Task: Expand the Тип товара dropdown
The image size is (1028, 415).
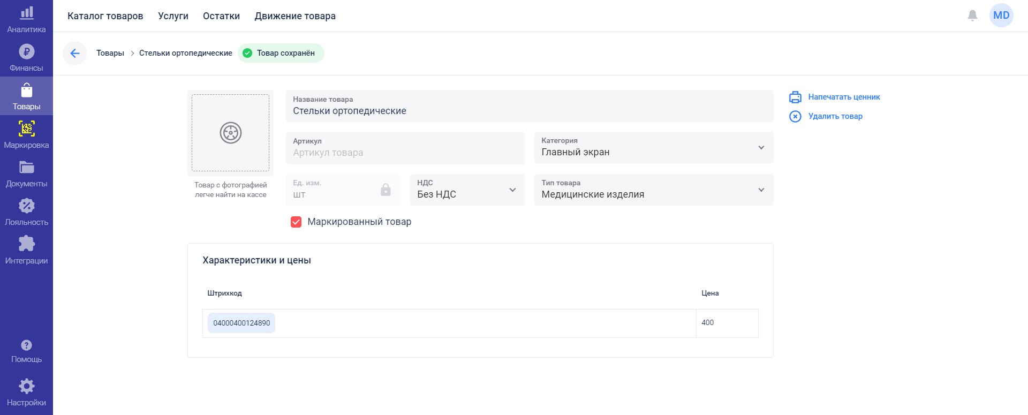Action: pos(654,190)
